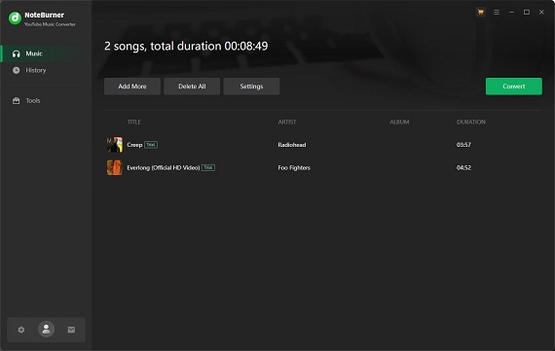This screenshot has width=555, height=351.
Task: Click the ALBUM column header
Action: [x=399, y=122]
